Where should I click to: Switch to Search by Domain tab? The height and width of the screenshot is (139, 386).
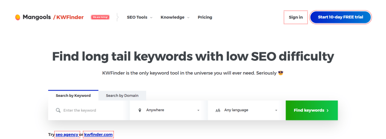(x=122, y=95)
